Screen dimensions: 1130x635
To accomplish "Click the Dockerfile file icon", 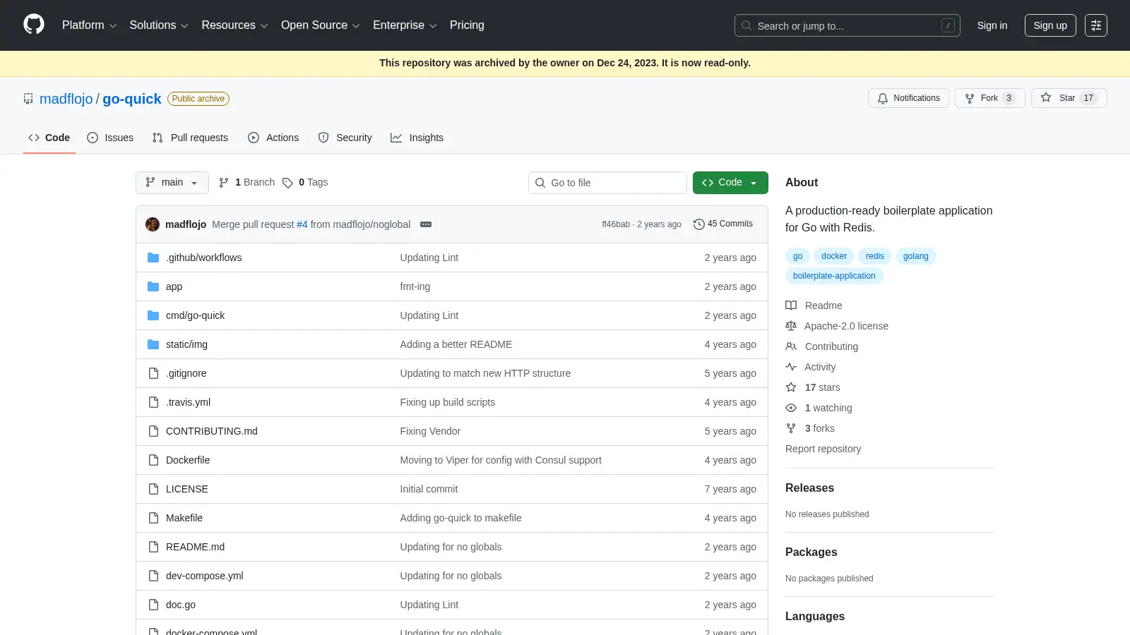I will (153, 460).
